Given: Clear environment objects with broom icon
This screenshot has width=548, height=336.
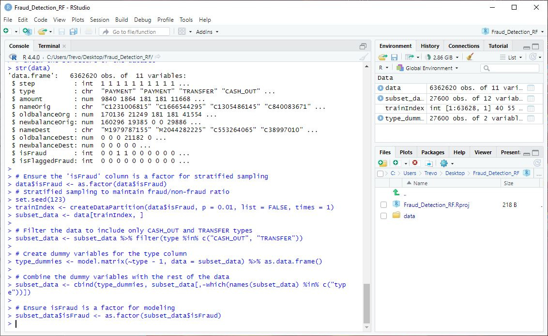Looking at the screenshot, I should tap(470, 57).
